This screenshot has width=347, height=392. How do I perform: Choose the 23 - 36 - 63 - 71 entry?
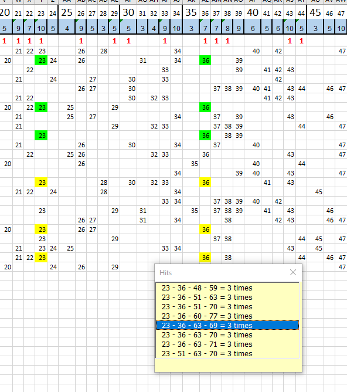point(227,344)
